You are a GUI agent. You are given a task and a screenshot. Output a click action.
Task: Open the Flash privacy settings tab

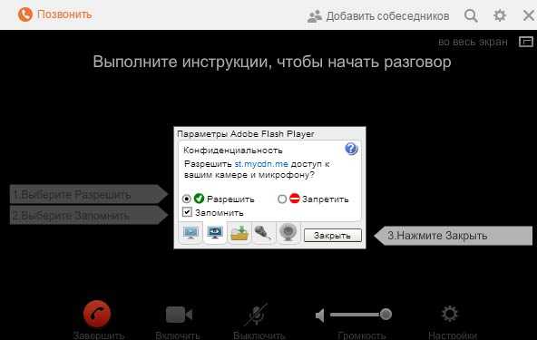(215, 232)
